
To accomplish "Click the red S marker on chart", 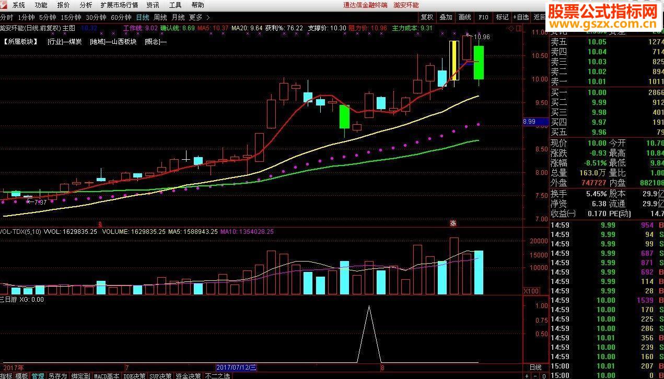I will coord(100,223).
